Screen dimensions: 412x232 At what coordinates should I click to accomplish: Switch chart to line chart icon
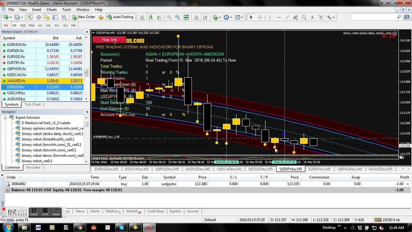159,17
